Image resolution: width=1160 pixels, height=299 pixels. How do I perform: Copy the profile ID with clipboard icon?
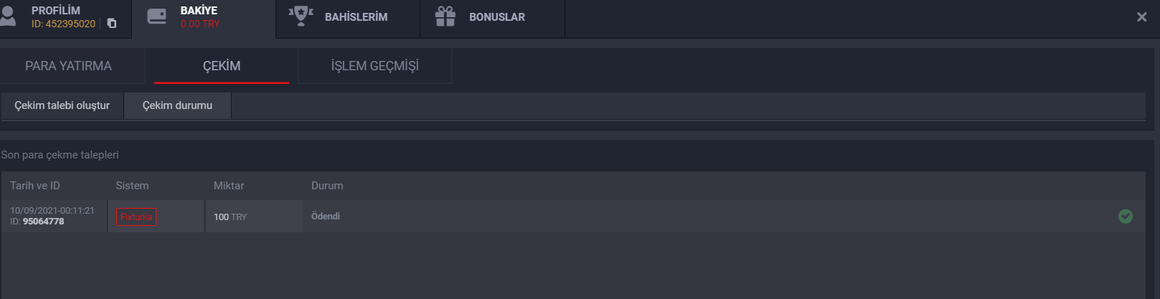(x=112, y=24)
